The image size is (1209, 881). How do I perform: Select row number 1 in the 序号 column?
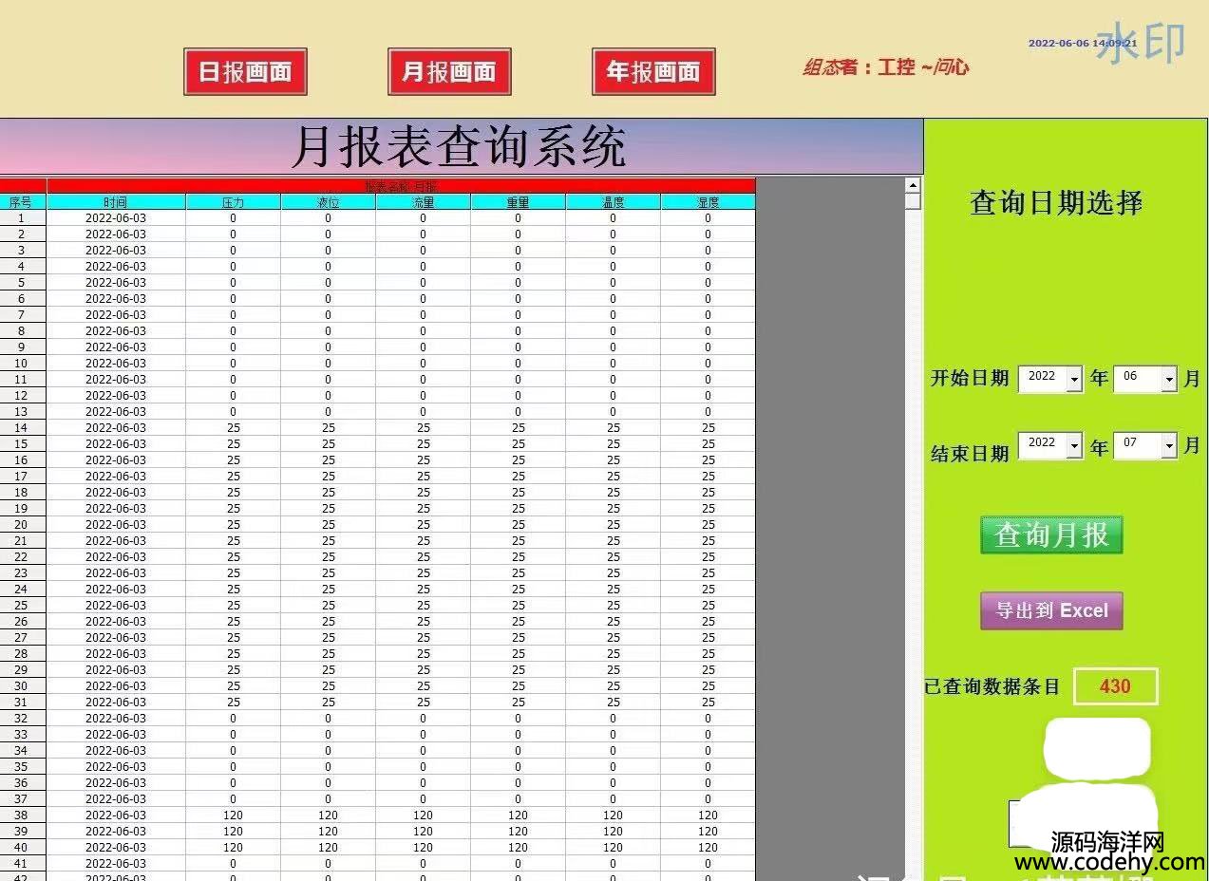point(23,218)
